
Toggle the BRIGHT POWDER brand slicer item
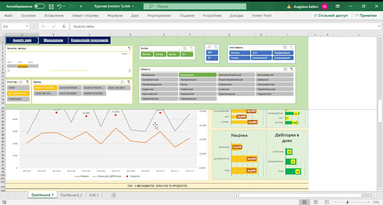[x=46, y=88]
